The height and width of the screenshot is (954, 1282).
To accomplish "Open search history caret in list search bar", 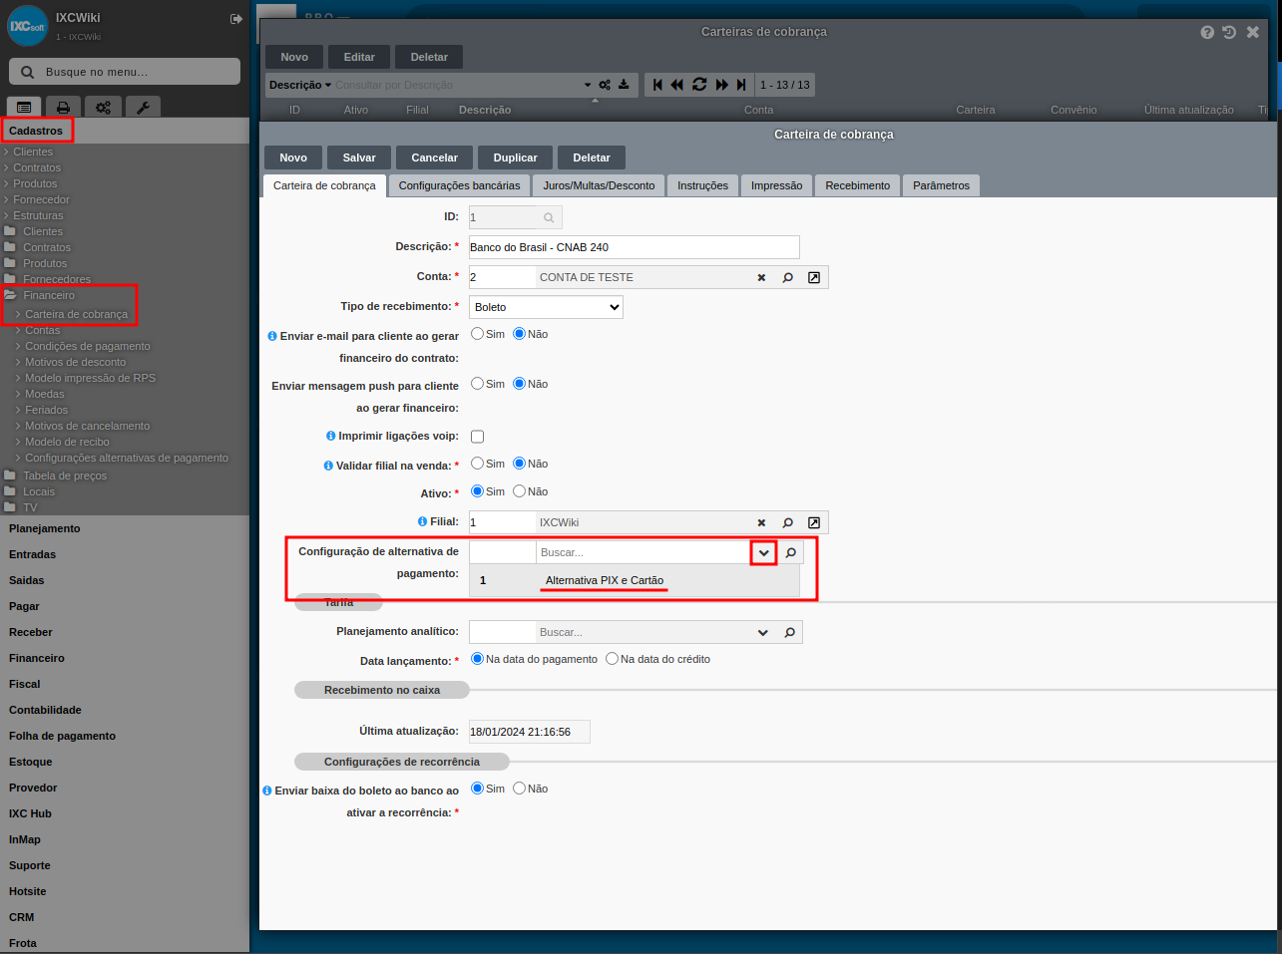I will point(588,85).
